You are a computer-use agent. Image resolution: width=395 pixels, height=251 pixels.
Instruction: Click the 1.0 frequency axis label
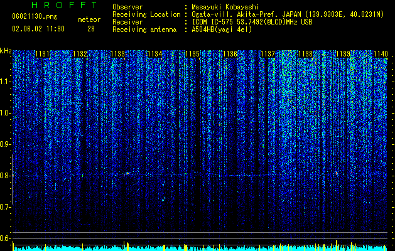click(x=4, y=113)
